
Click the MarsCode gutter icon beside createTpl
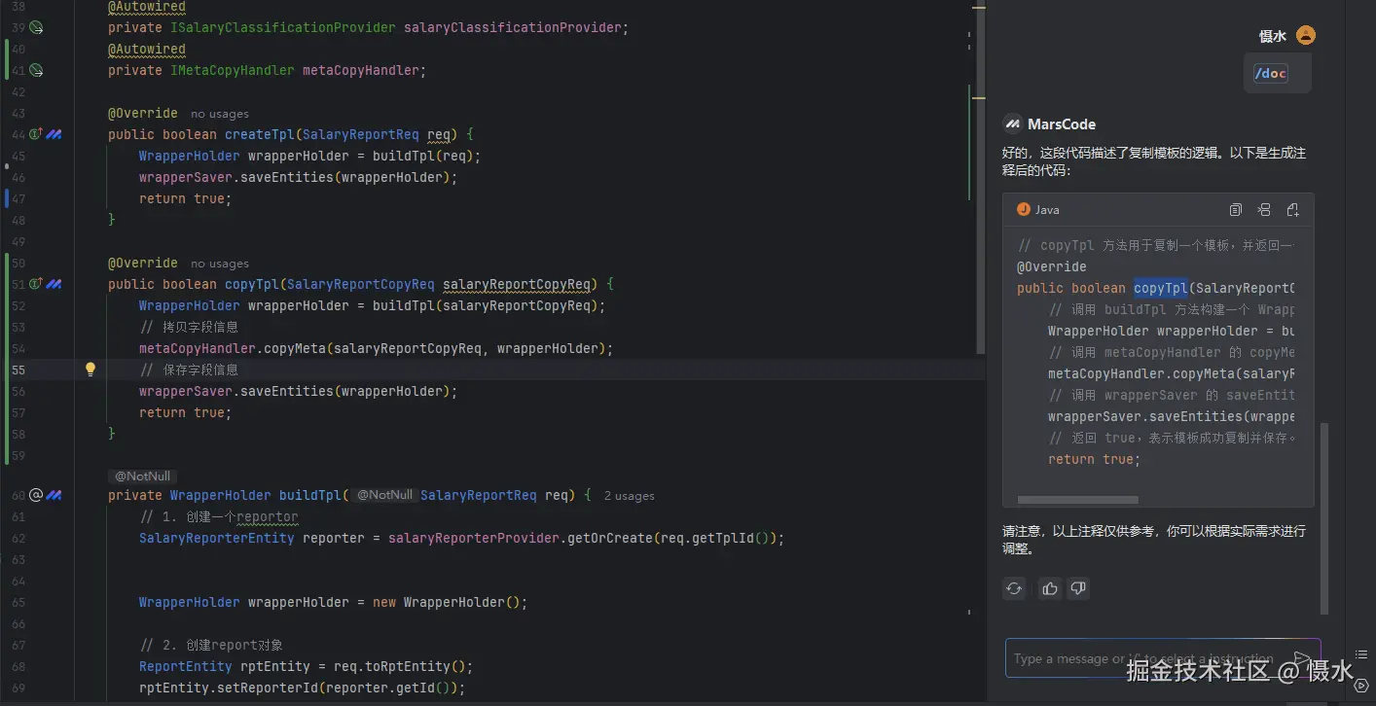click(54, 134)
